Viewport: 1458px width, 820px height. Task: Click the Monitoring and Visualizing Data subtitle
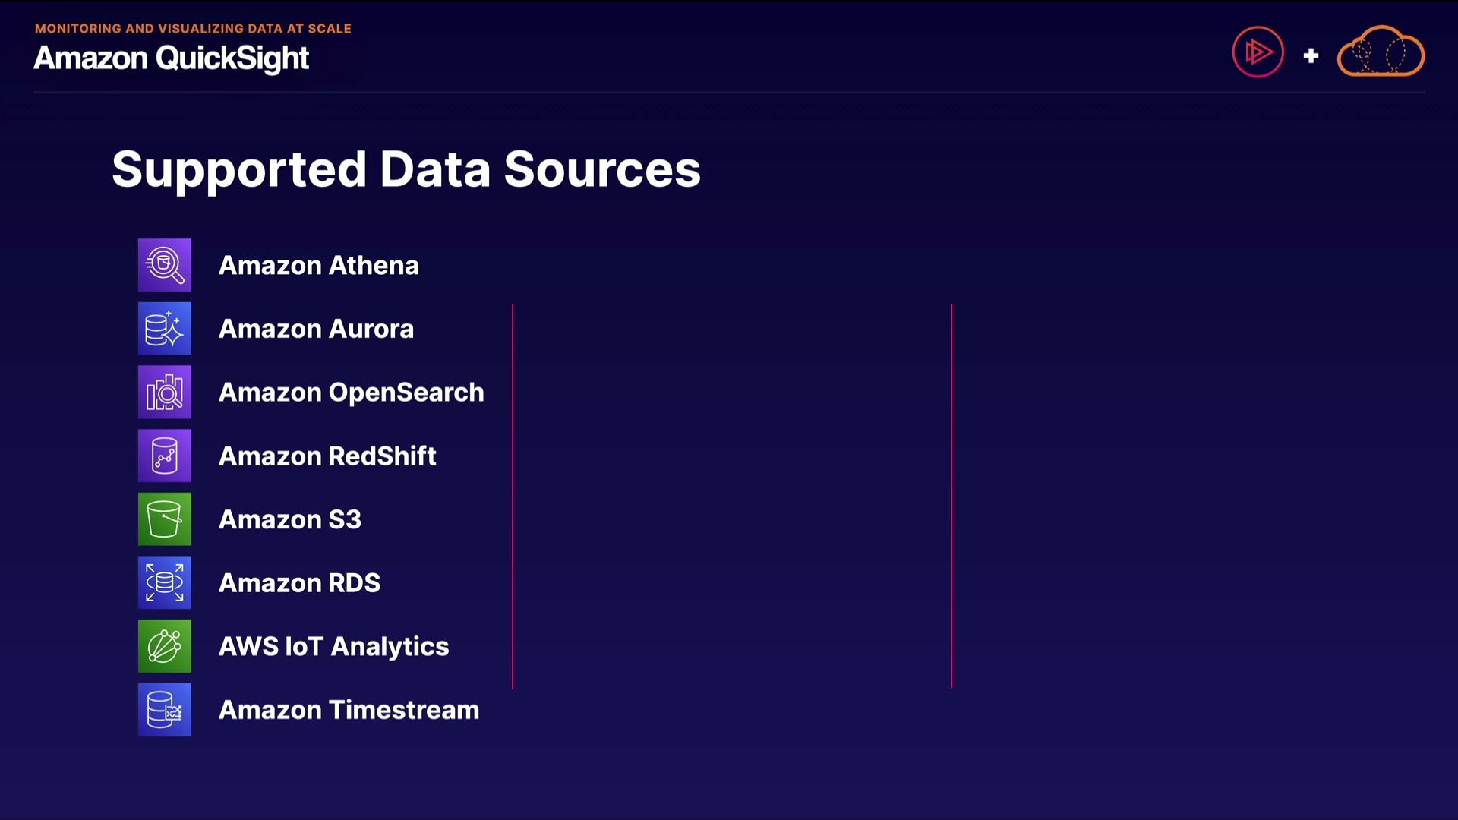193,29
